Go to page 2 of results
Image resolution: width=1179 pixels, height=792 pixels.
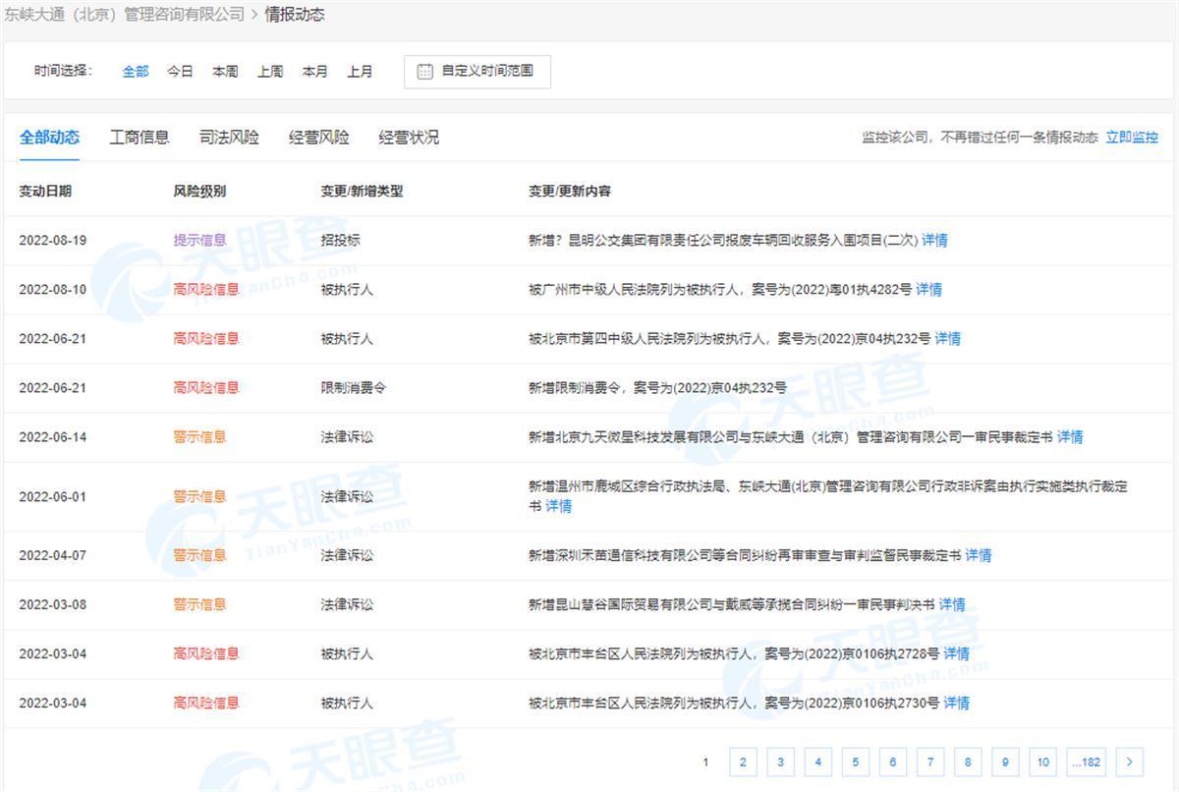[743, 762]
